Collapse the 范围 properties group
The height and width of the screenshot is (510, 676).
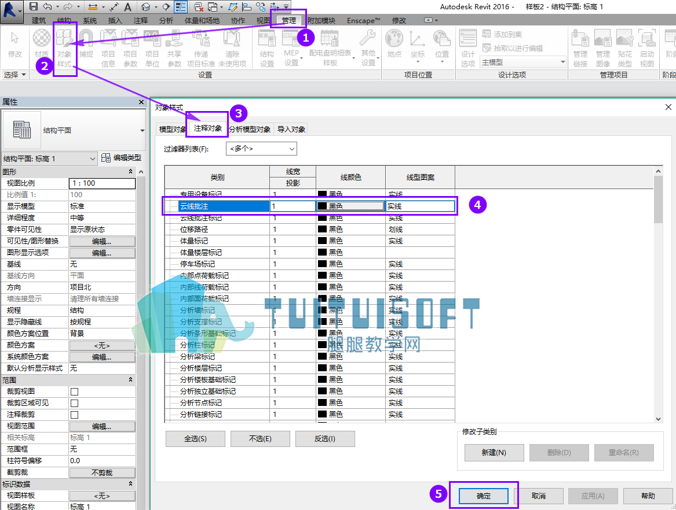coord(131,380)
